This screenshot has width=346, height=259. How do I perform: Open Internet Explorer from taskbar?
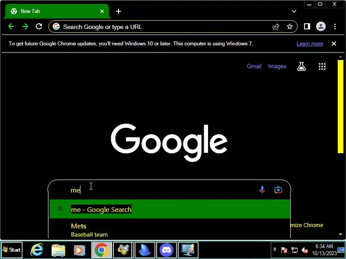[37, 250]
